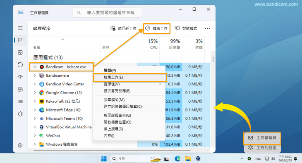
Task: Open Task Manager settings gear icon
Action: (x=20, y=145)
